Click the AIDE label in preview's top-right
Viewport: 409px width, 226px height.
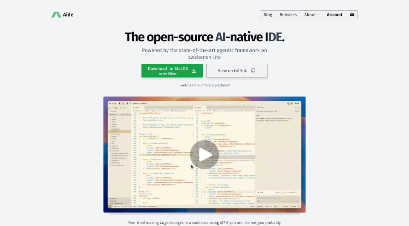point(298,103)
